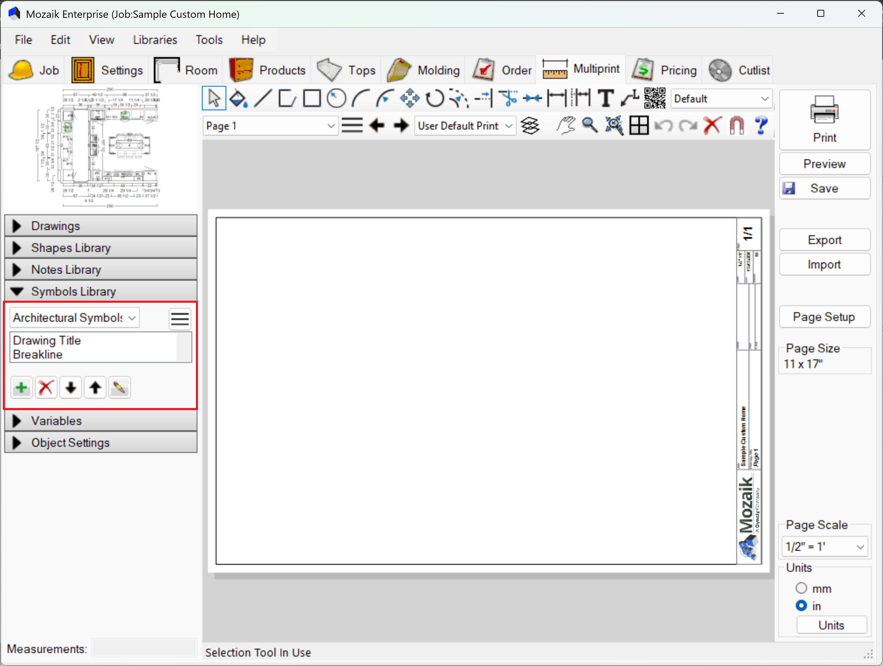Click the magnifying glass zoom icon
Image resolution: width=883 pixels, height=666 pixels.
pos(589,126)
